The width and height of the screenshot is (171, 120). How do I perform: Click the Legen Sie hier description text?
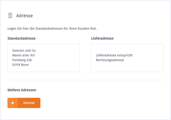(x=52, y=28)
